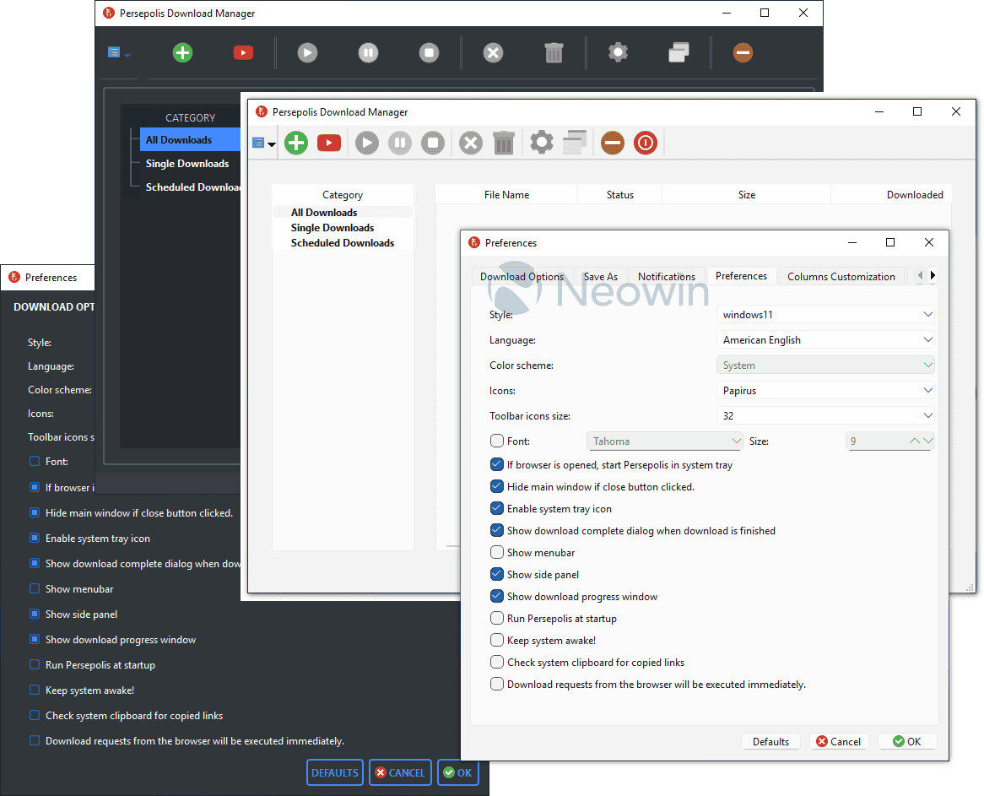Toggle Enable system tray icon in light Preferences
Image resolution: width=984 pixels, height=796 pixels.
(497, 508)
